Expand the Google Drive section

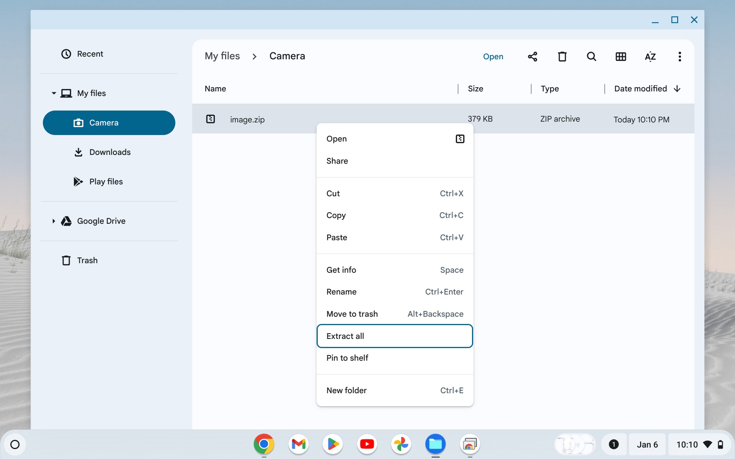(54, 221)
